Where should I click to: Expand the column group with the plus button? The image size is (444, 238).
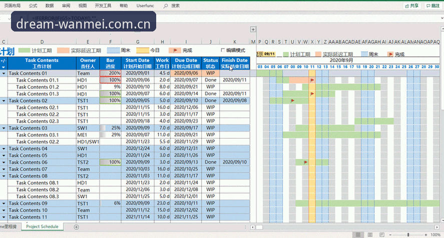(x=253, y=29)
